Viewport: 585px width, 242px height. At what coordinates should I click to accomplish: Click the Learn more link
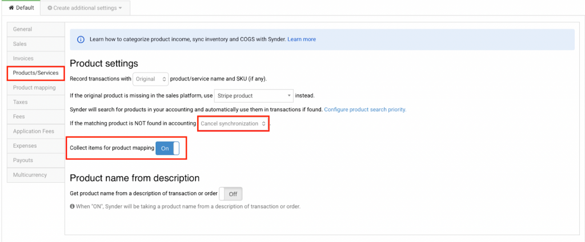(302, 39)
